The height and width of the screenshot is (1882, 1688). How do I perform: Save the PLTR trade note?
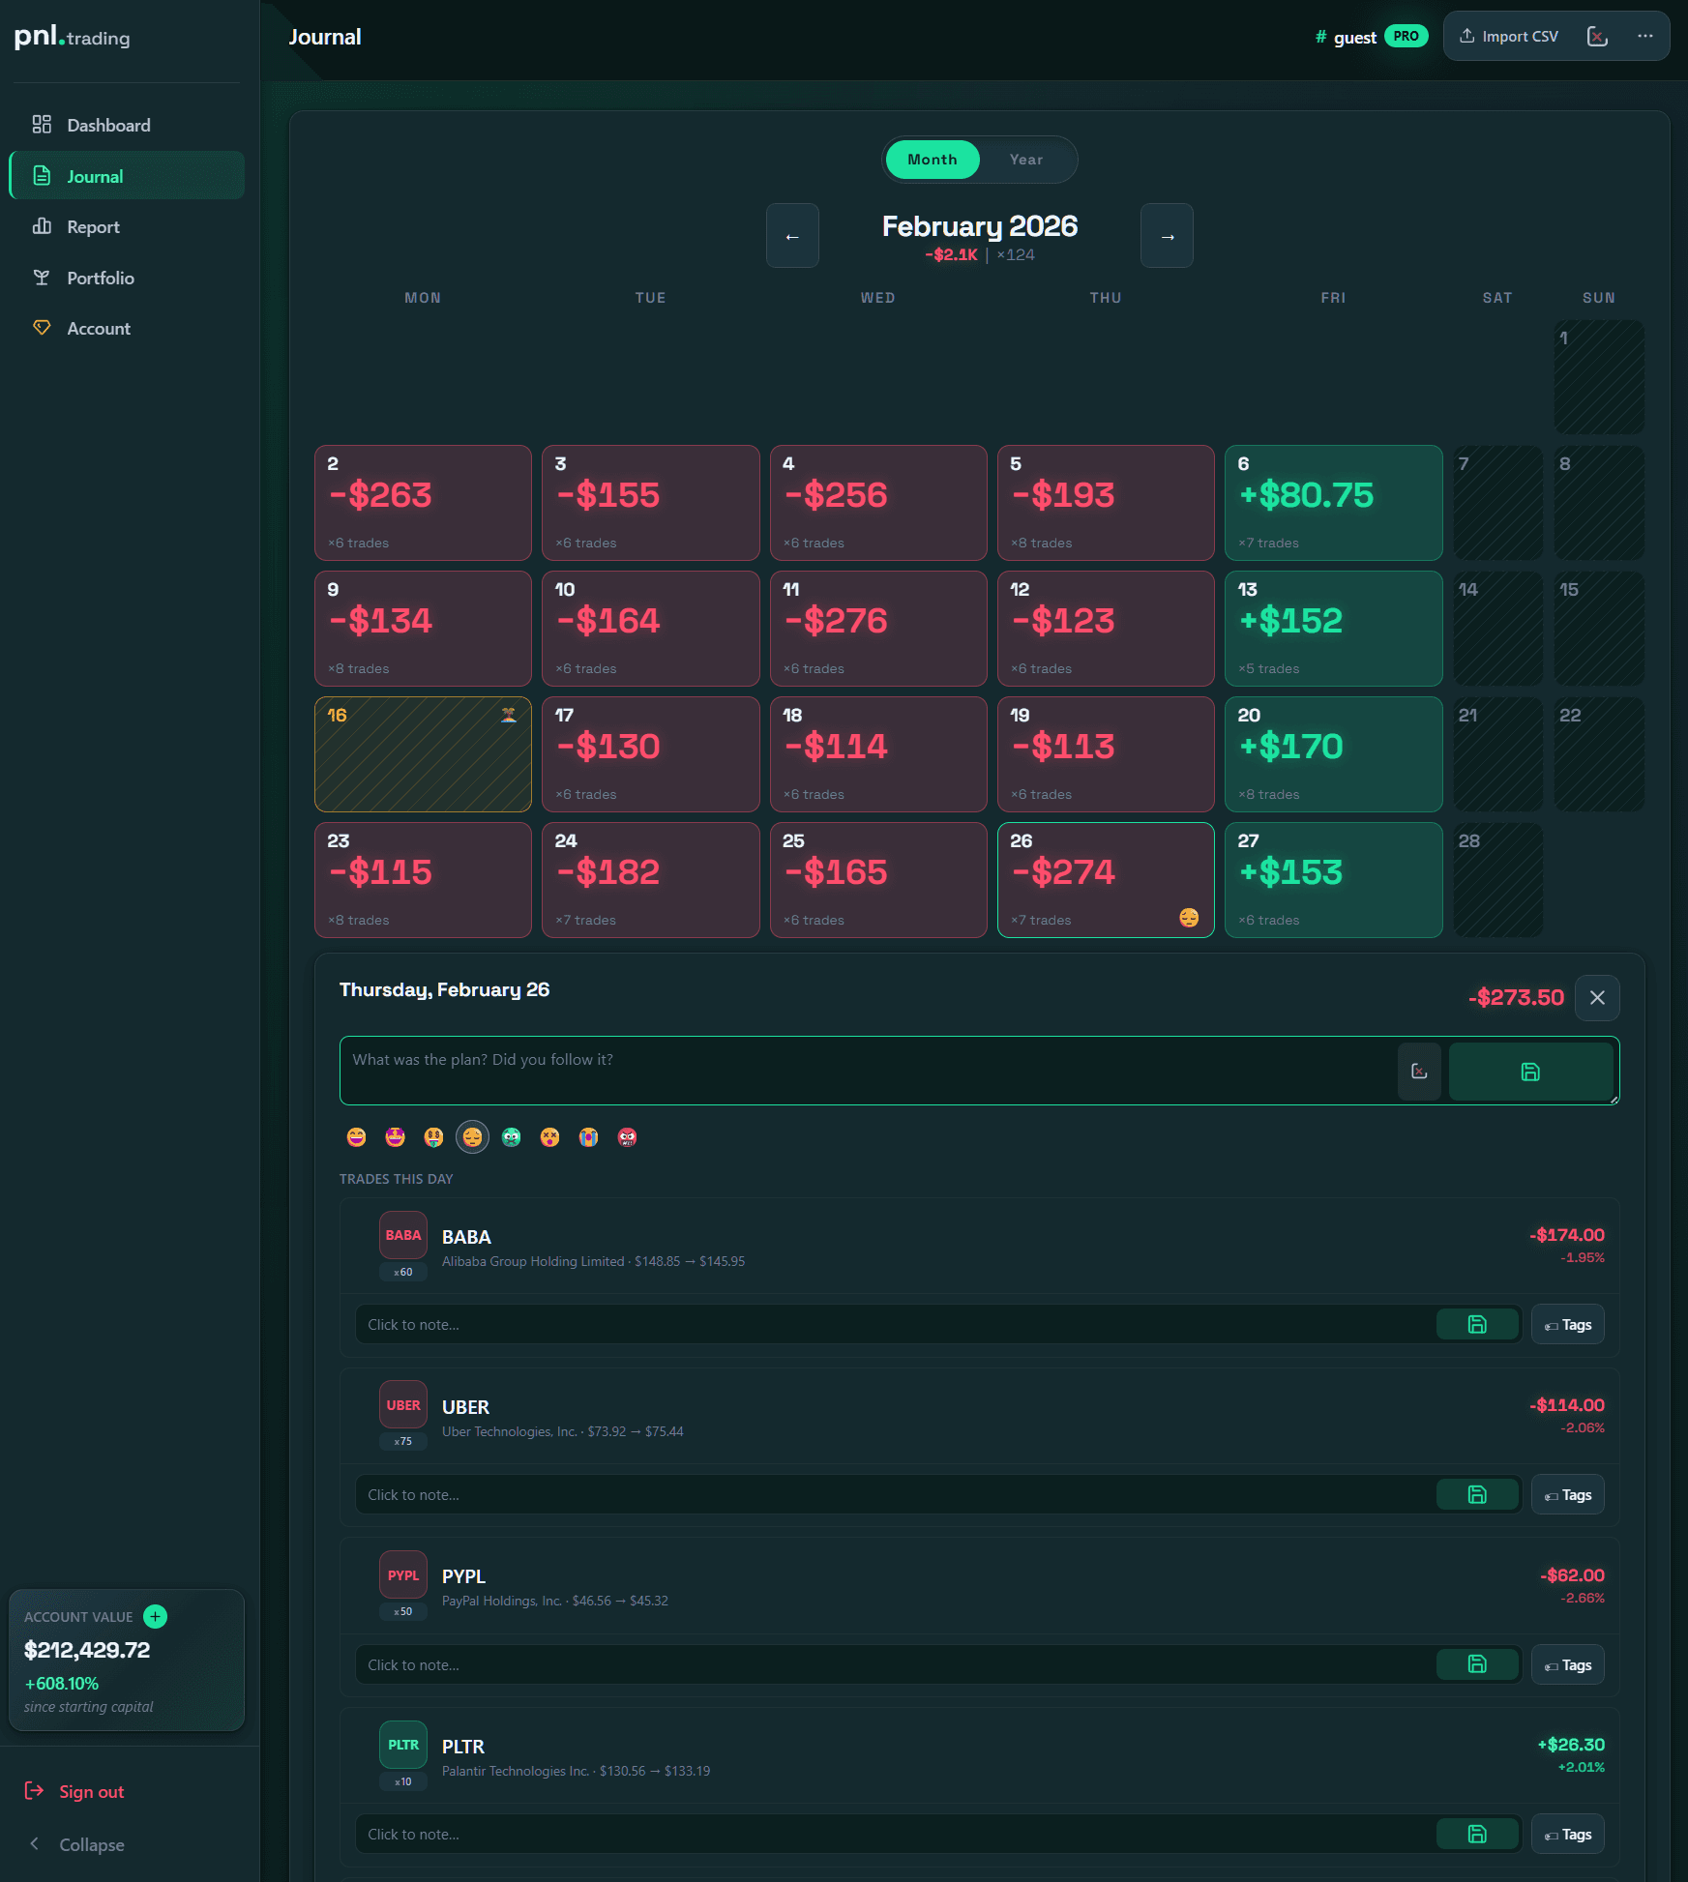1477,1835
